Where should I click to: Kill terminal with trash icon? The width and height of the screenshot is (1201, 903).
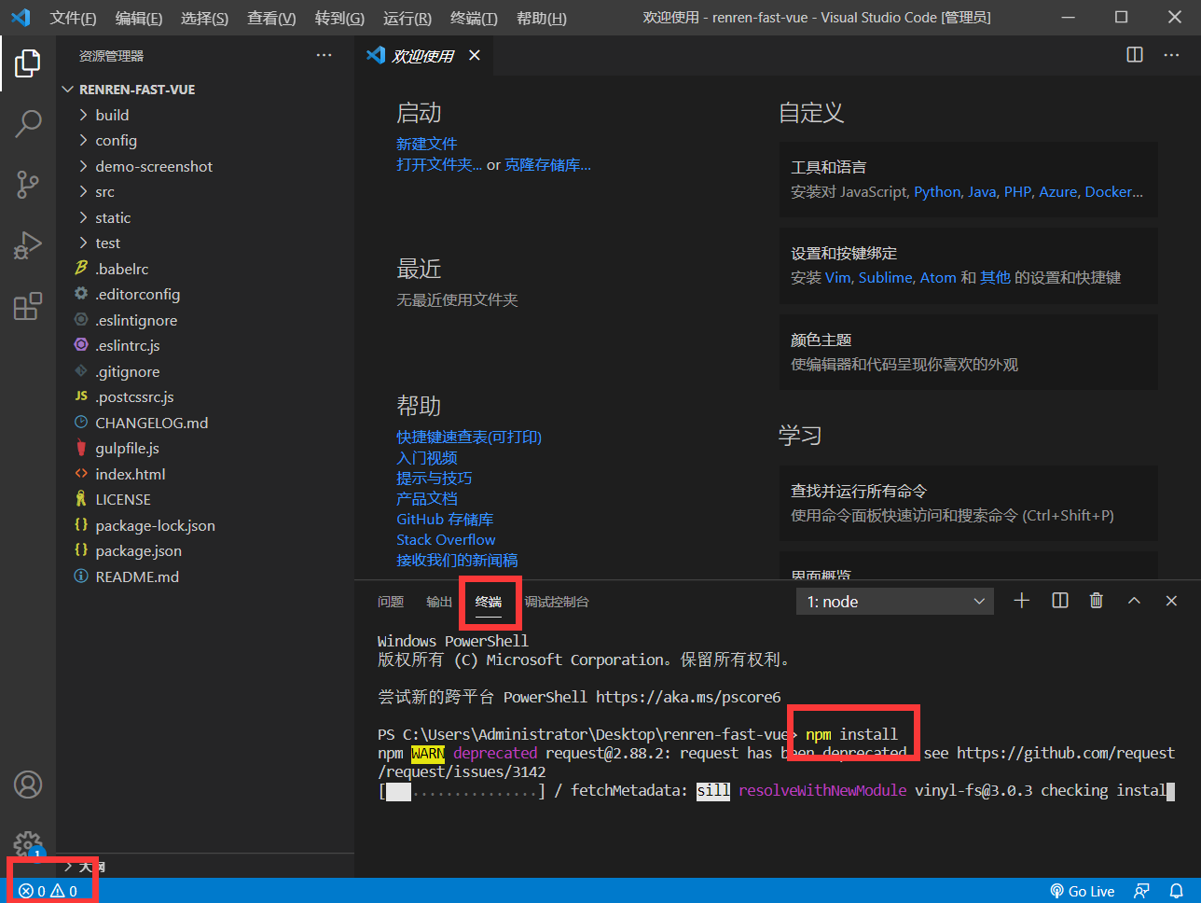1097,601
